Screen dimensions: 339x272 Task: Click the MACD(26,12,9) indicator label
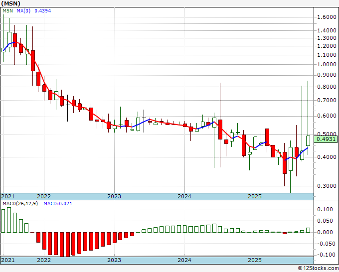point(20,204)
